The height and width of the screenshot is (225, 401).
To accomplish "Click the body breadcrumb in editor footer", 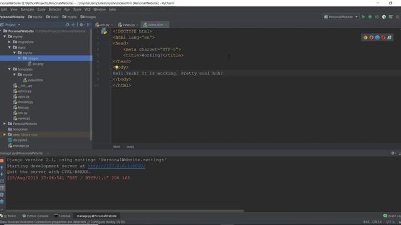I will click(x=130, y=147).
